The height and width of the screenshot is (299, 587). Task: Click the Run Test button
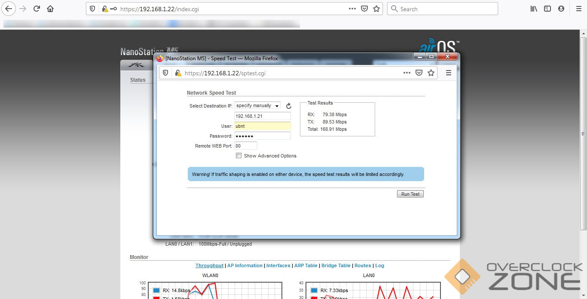(410, 194)
